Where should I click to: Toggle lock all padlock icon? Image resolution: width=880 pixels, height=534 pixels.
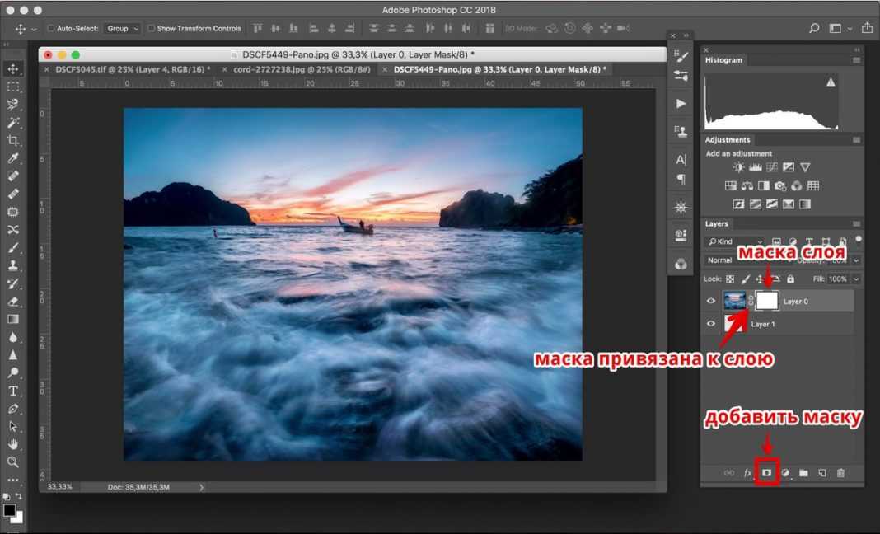click(791, 279)
